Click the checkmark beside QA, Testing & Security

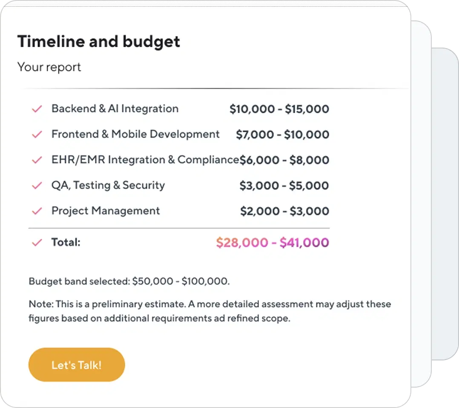click(37, 186)
